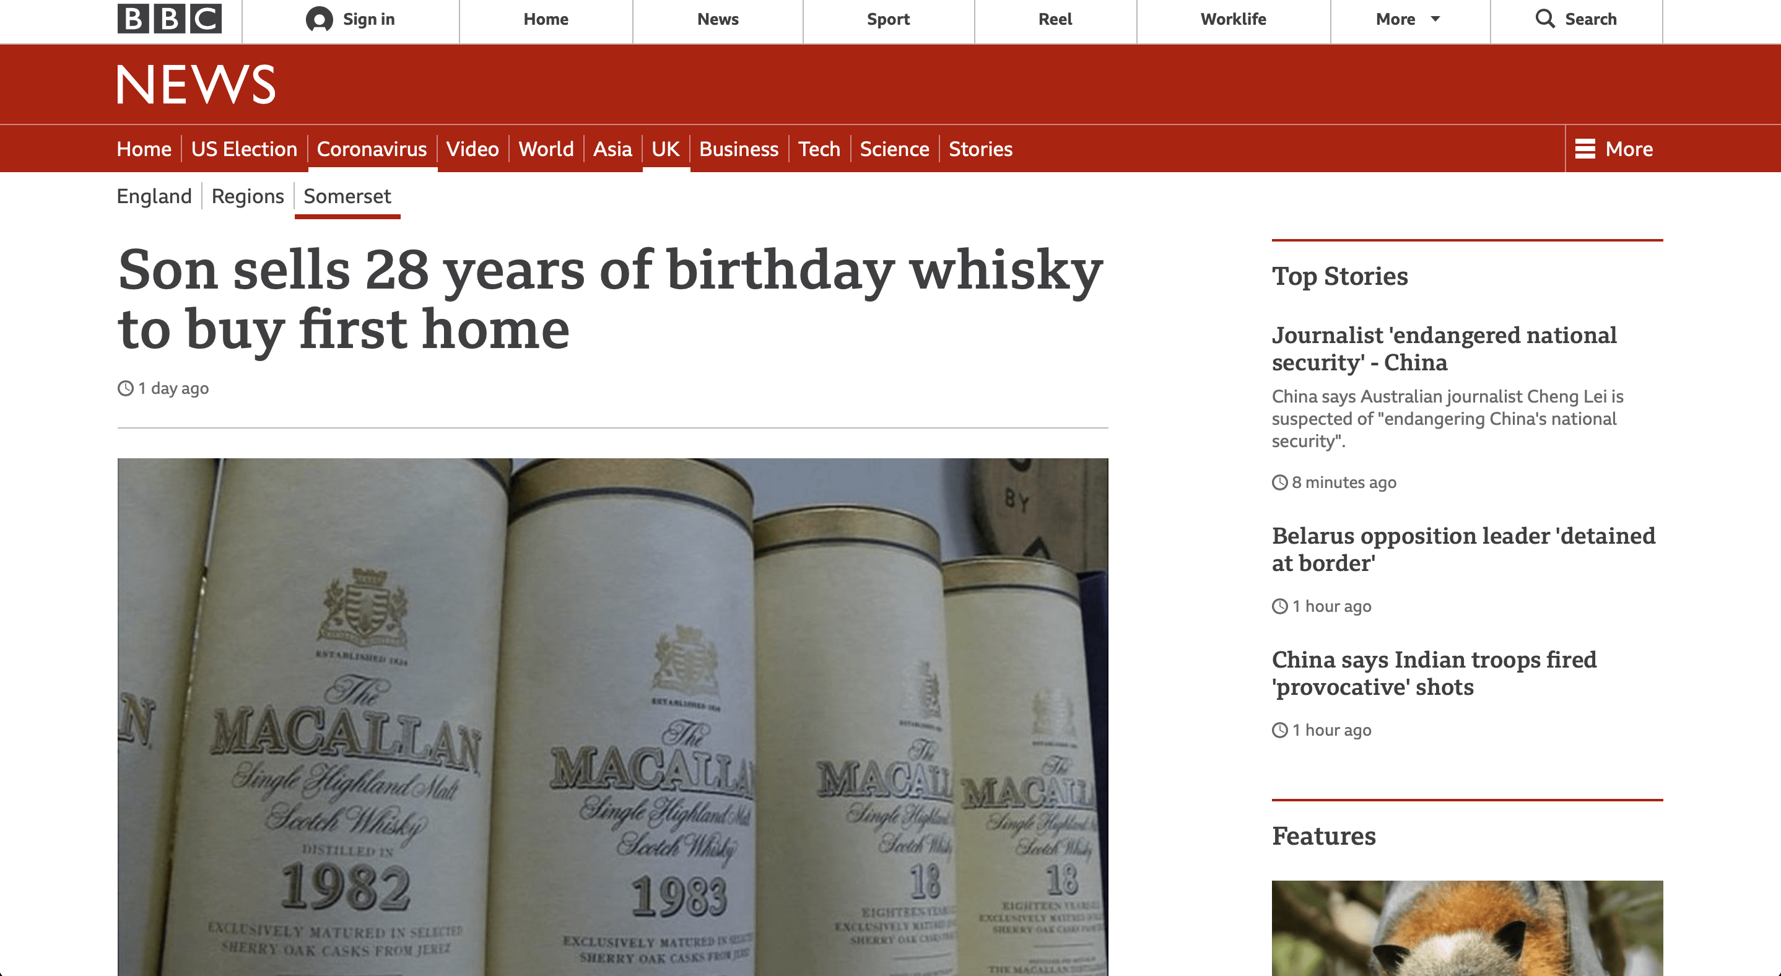Click the clock icon beside 1 day ago
The width and height of the screenshot is (1781, 976).
pyautogui.click(x=125, y=388)
